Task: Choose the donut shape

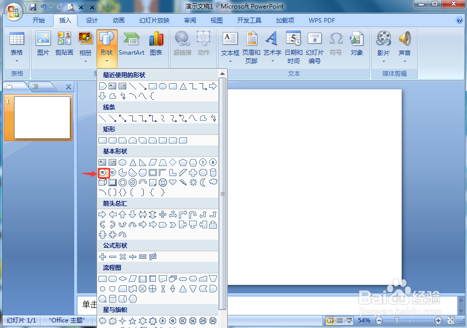Action: click(x=123, y=183)
